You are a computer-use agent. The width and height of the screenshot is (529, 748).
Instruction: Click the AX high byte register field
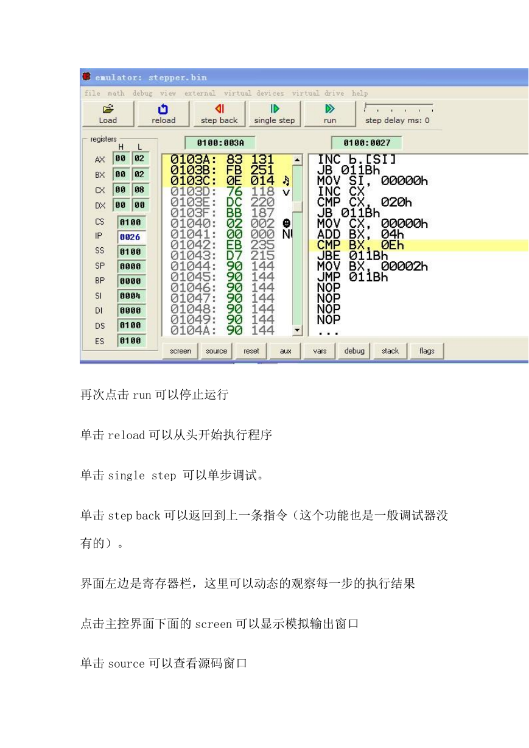[x=121, y=159]
